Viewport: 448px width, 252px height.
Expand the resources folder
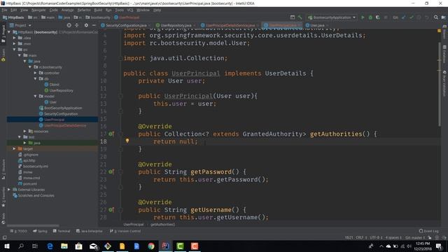(25, 131)
